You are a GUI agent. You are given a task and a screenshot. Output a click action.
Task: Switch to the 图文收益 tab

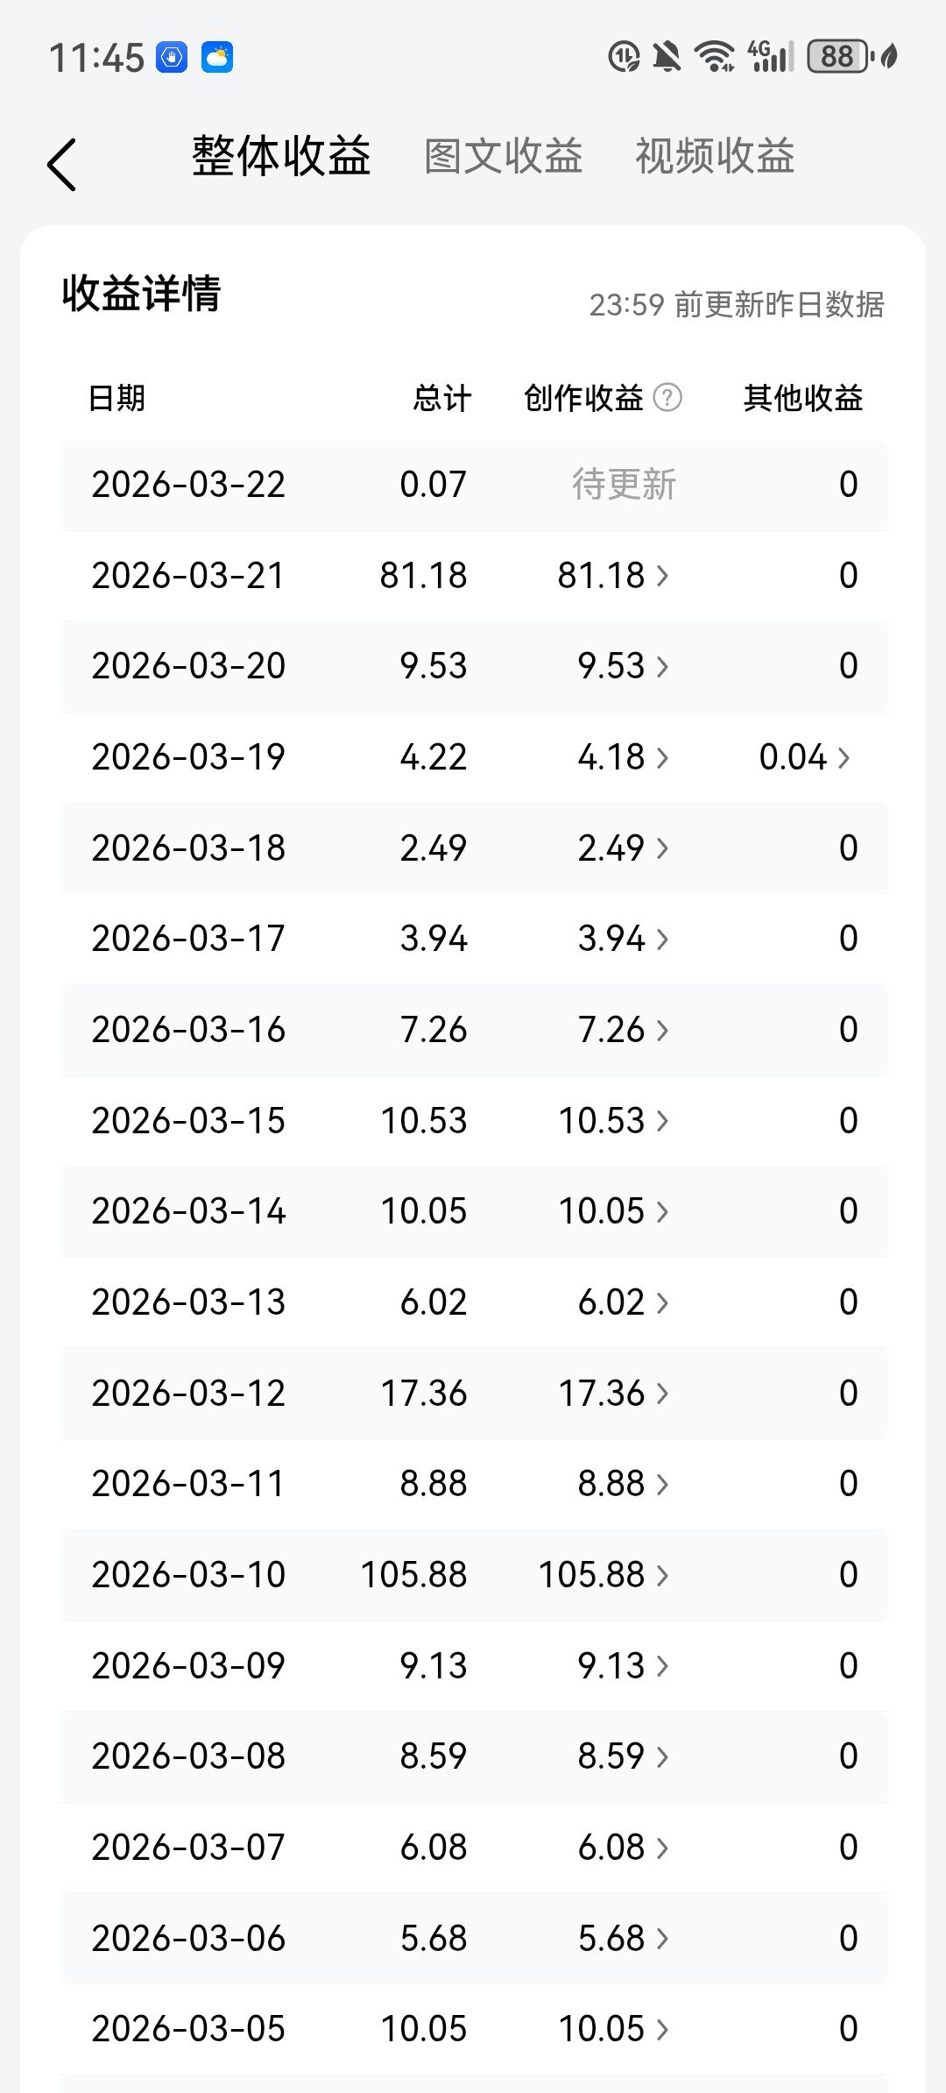pyautogui.click(x=504, y=157)
